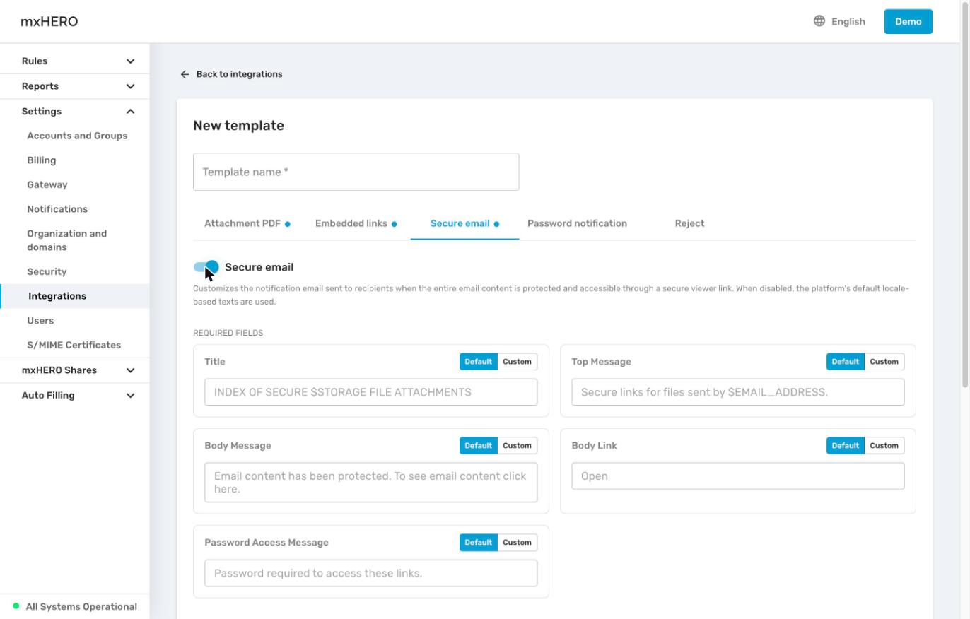Select Default for Top Message
This screenshot has height=619, width=970.
pos(845,362)
